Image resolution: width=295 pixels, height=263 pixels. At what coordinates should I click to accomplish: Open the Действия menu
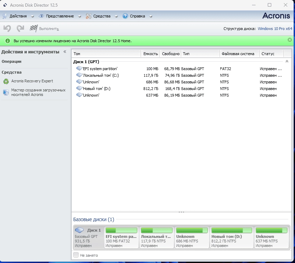[18, 16]
